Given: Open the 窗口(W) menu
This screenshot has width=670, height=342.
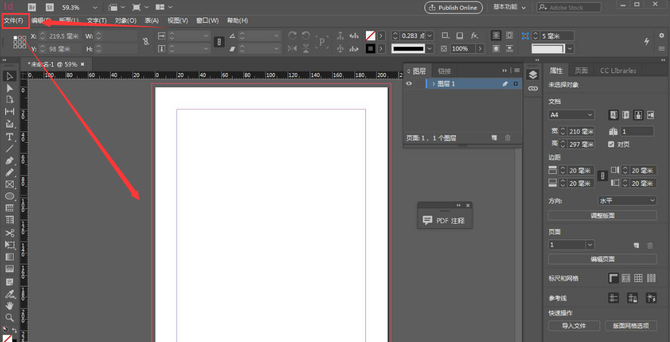Looking at the screenshot, I should pyautogui.click(x=207, y=20).
